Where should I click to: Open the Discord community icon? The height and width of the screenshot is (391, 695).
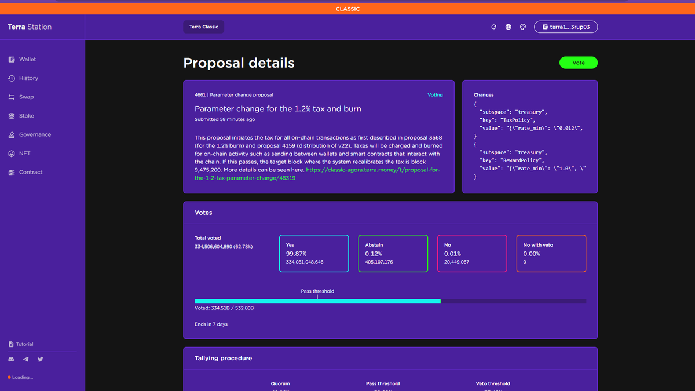[11, 359]
